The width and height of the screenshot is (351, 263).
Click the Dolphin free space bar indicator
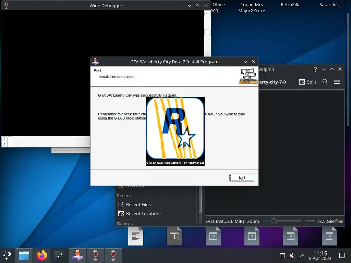click(310, 221)
